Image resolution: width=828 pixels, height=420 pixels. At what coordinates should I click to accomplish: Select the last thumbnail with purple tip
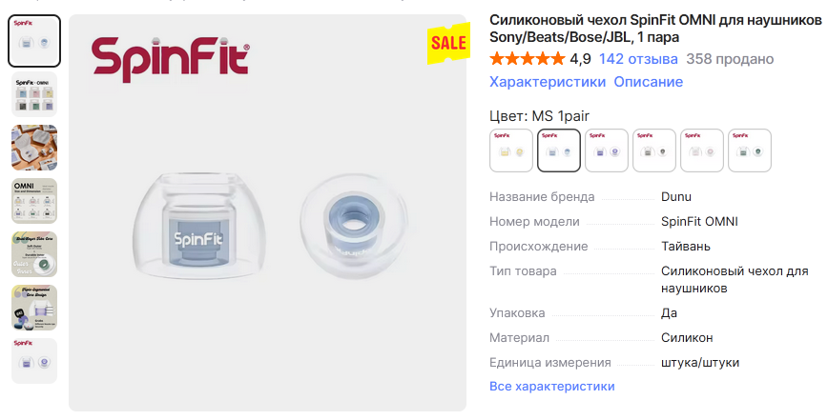pyautogui.click(x=34, y=360)
